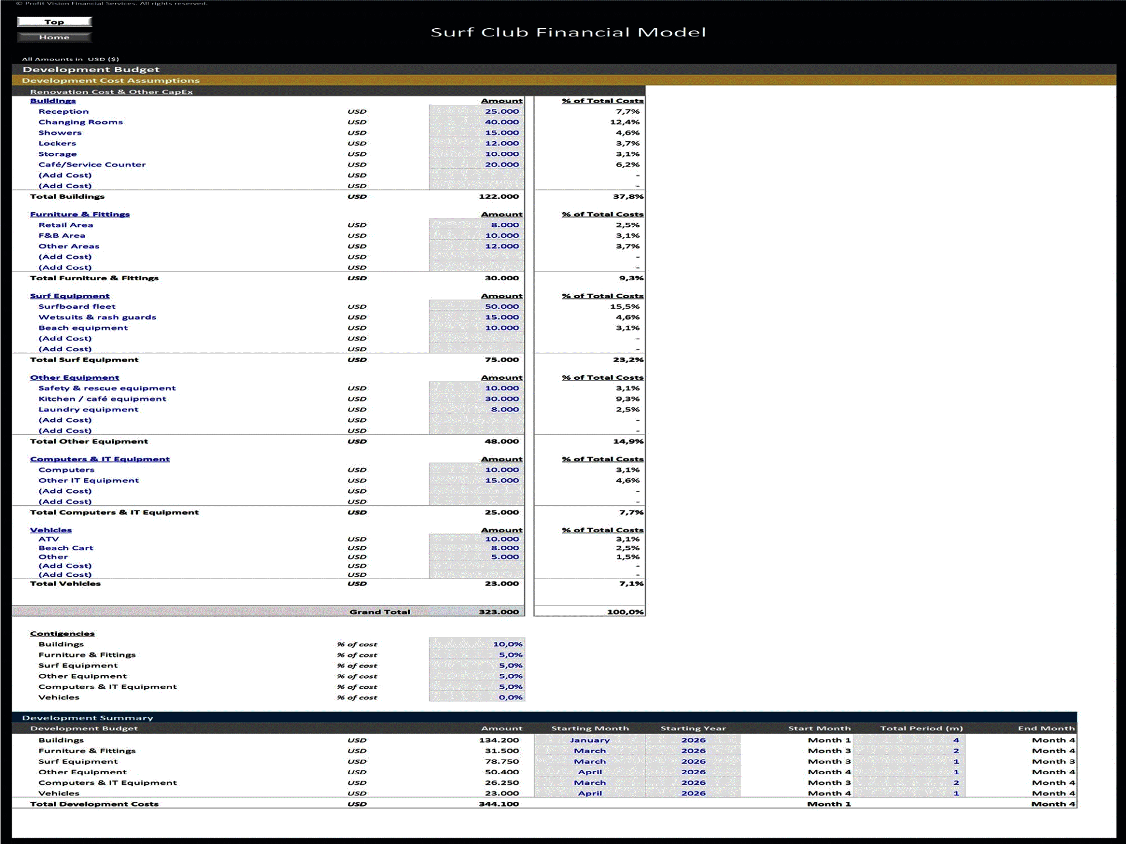The width and height of the screenshot is (1126, 844).
Task: Click the Top button
Action: click(55, 22)
